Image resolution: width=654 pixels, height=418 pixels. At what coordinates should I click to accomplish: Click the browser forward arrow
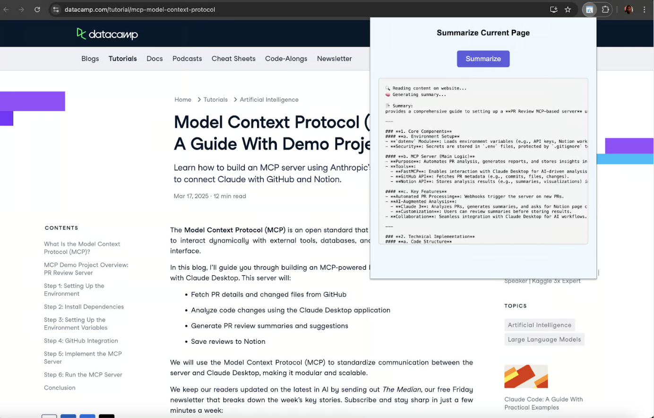(x=21, y=9)
